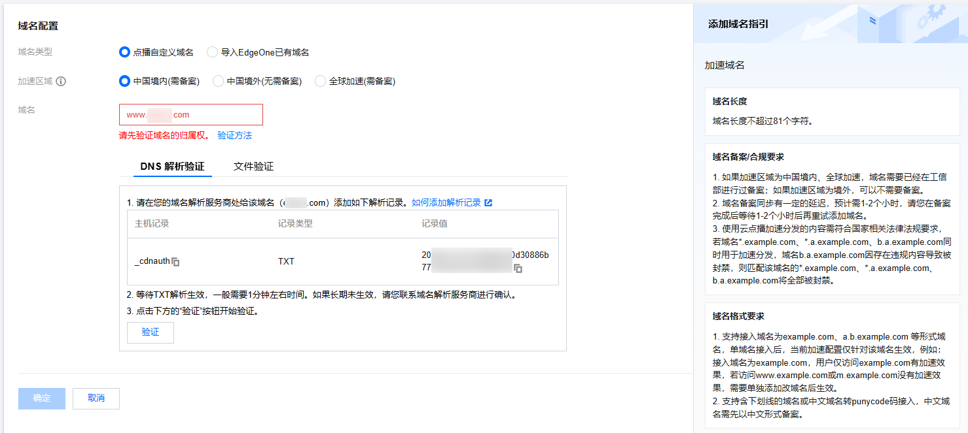Switch to the DNS 解析验证 tab
Screen dimensions: 968x433
[x=172, y=167]
